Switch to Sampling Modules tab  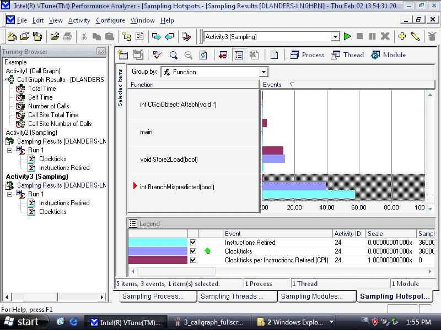(x=316, y=296)
